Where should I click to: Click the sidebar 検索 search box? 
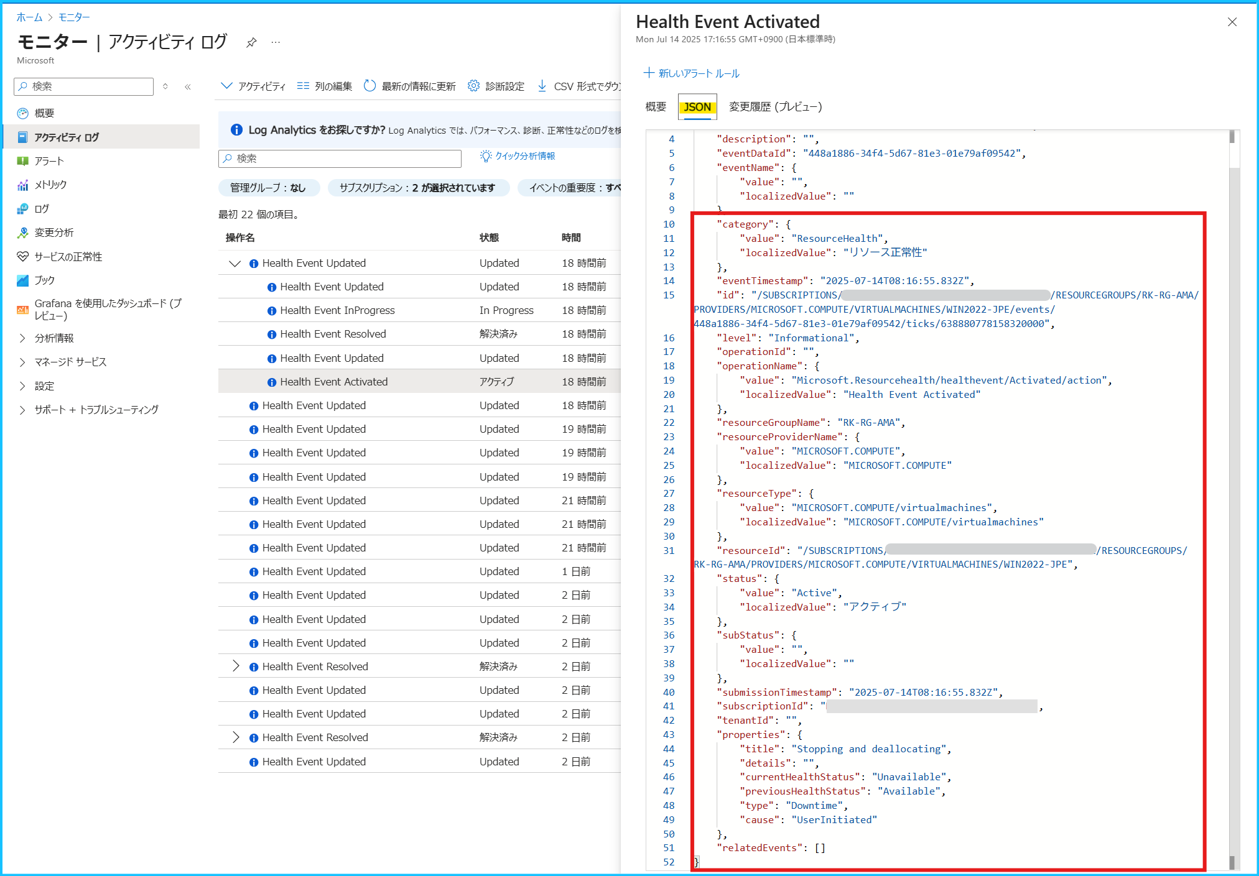point(83,86)
